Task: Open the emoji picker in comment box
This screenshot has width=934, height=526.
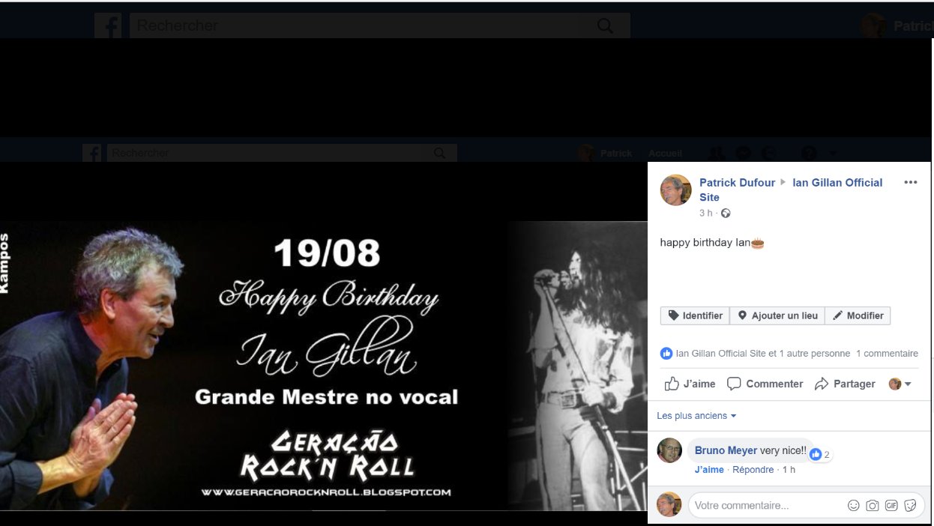Action: pyautogui.click(x=853, y=505)
